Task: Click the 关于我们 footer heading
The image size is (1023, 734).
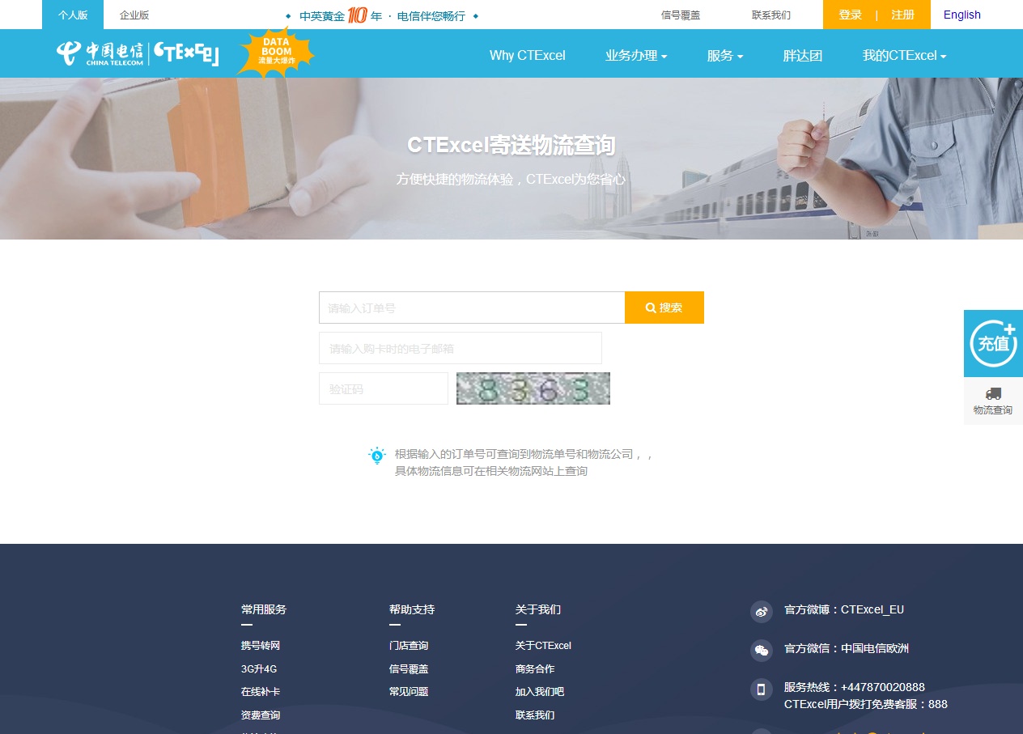Action: point(538,609)
